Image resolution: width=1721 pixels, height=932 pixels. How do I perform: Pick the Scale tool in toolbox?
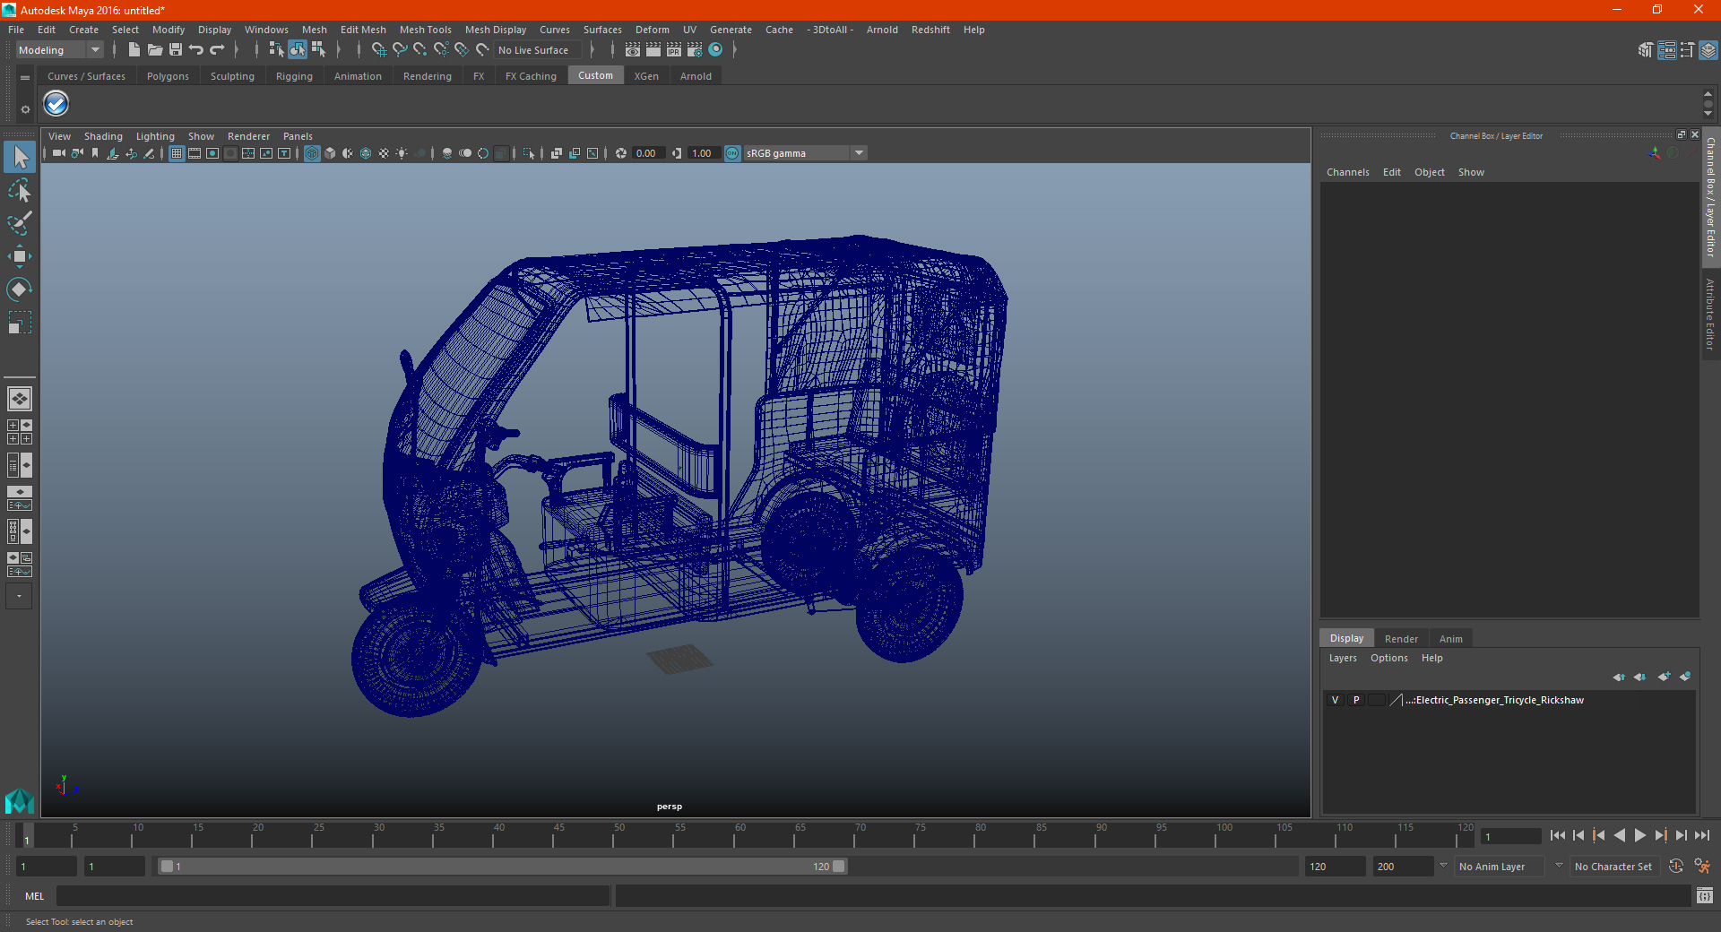[x=20, y=322]
